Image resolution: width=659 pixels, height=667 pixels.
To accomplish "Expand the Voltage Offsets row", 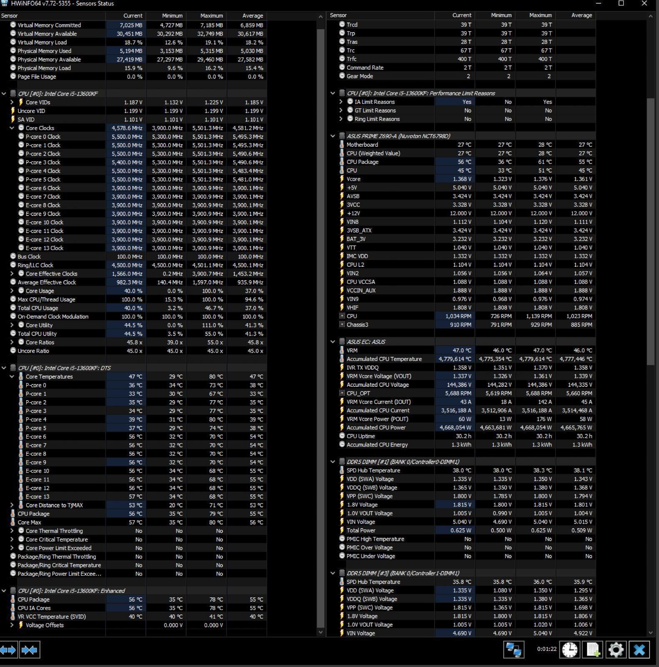I will (12, 625).
